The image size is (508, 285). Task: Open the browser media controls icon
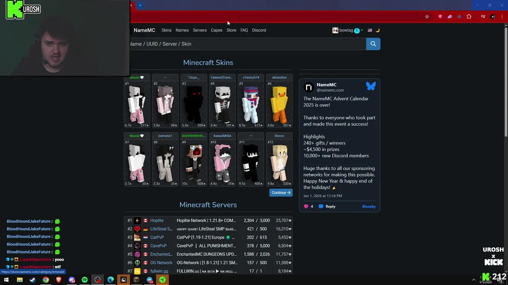click(483, 17)
